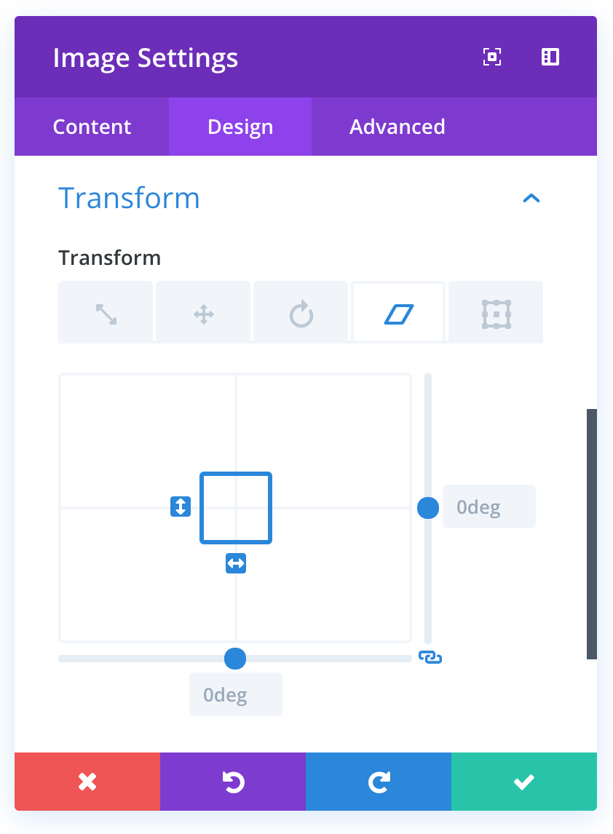Save changes with the green checkmark button
Screen dimensions: 613x834
tap(524, 782)
